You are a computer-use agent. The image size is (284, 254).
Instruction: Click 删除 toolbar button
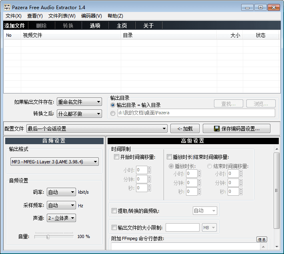tap(42, 26)
